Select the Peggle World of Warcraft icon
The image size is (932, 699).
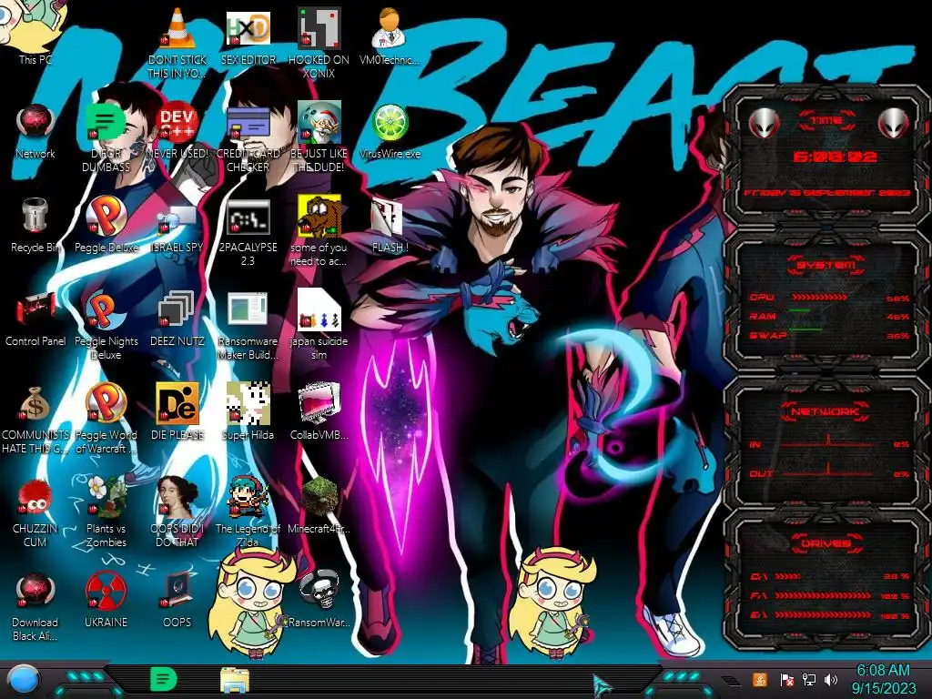click(x=106, y=403)
